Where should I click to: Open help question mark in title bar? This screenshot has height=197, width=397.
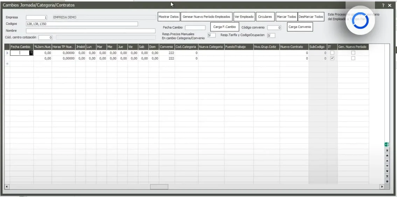point(383,5)
